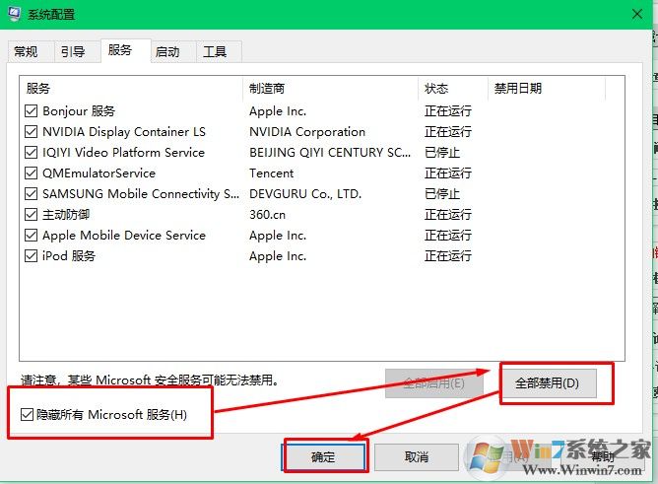This screenshot has width=658, height=484.
Task: Click the 帮助 button
Action: (603, 457)
